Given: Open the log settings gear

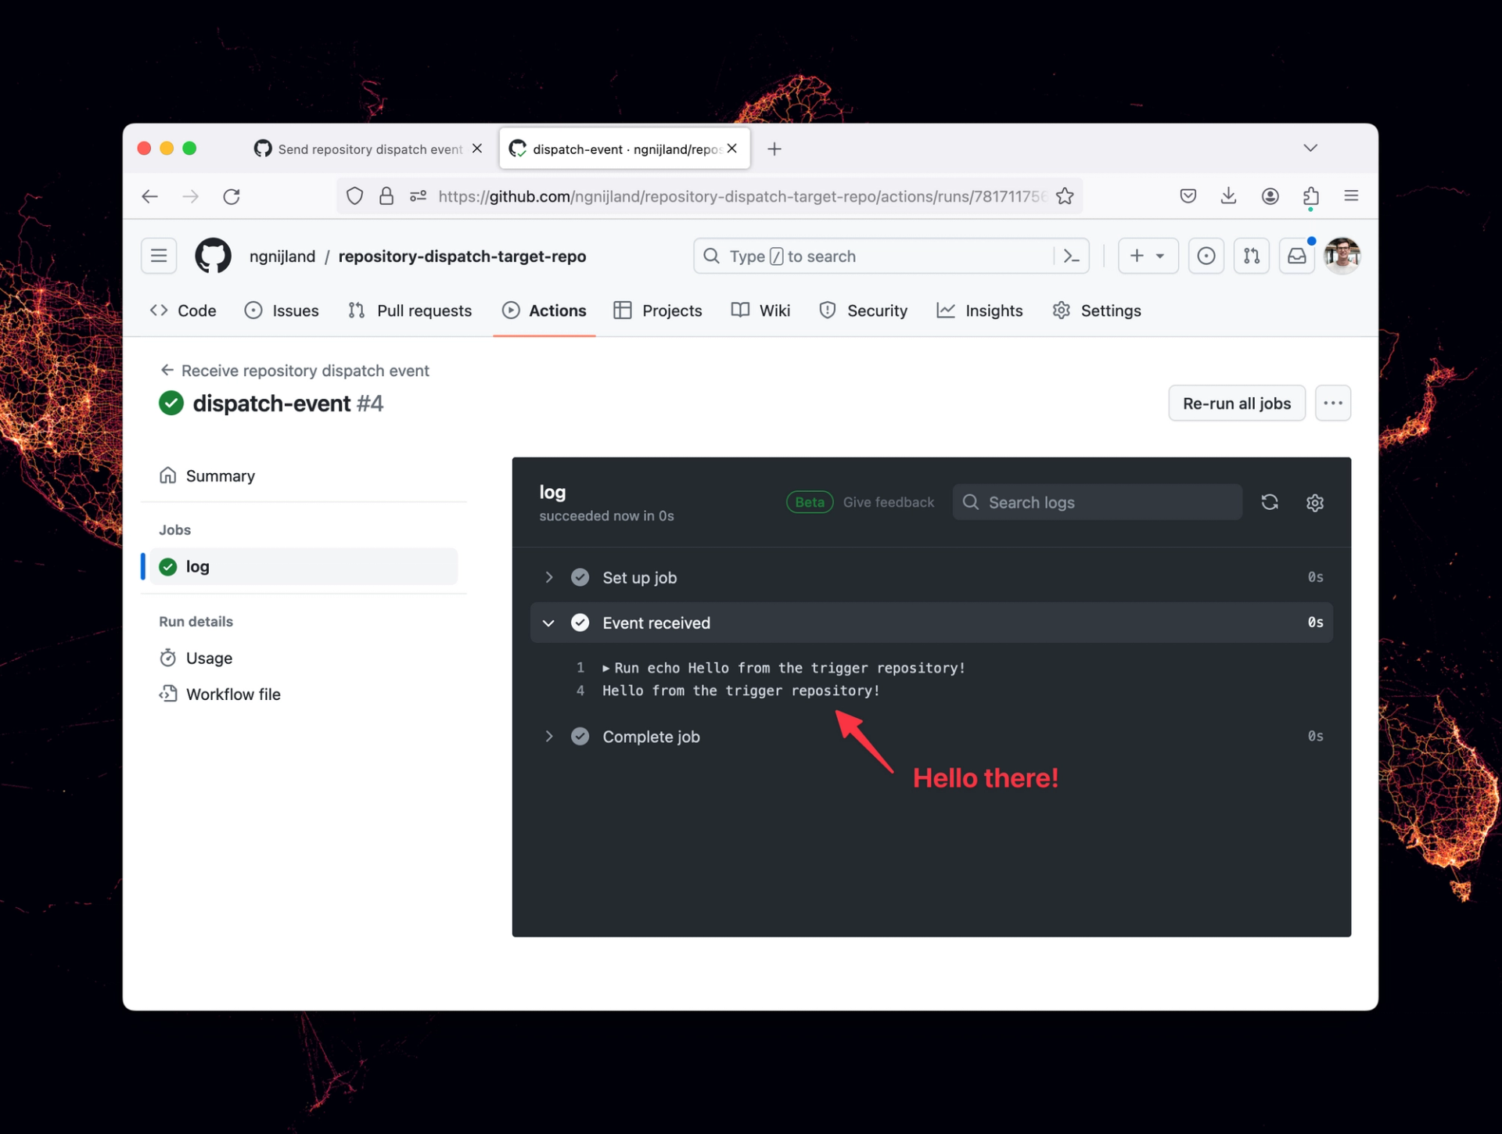Looking at the screenshot, I should pyautogui.click(x=1314, y=502).
